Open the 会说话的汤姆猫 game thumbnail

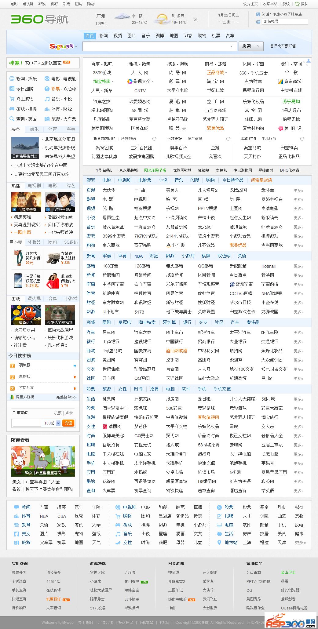(x=60, y=315)
